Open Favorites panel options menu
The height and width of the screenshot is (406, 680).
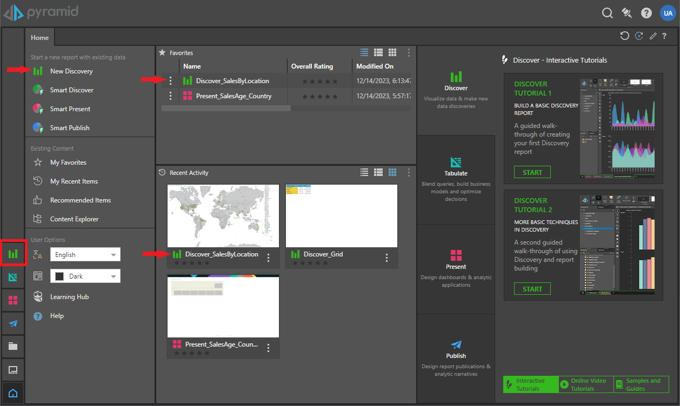pos(409,52)
